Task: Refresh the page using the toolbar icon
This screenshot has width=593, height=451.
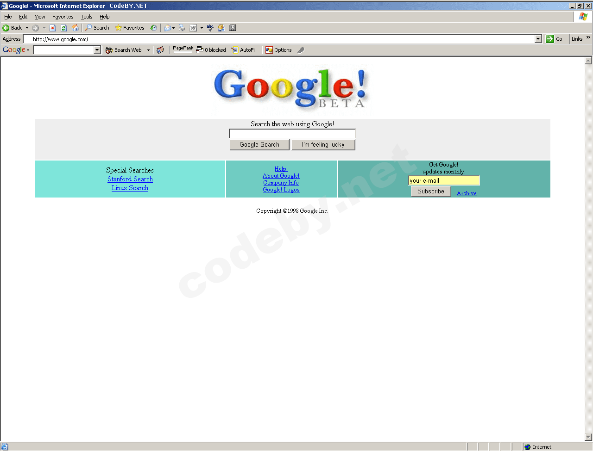Action: (64, 28)
